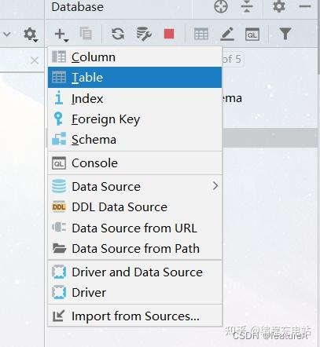Open Database panel gear settings
Image resolution: width=320 pixels, height=347 pixels.
pyautogui.click(x=279, y=6)
